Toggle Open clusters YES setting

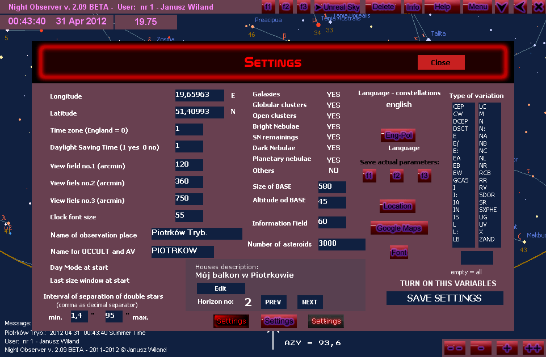pyautogui.click(x=333, y=116)
